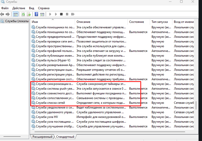Image resolution: width=202 pixels, height=141 pixels.
Task: Click the Back arrow in the toolbar
Action: pyautogui.click(x=3, y=14)
